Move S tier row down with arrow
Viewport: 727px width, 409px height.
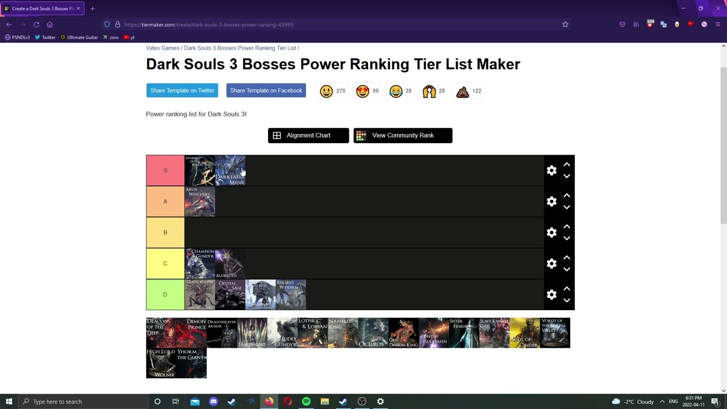[566, 177]
